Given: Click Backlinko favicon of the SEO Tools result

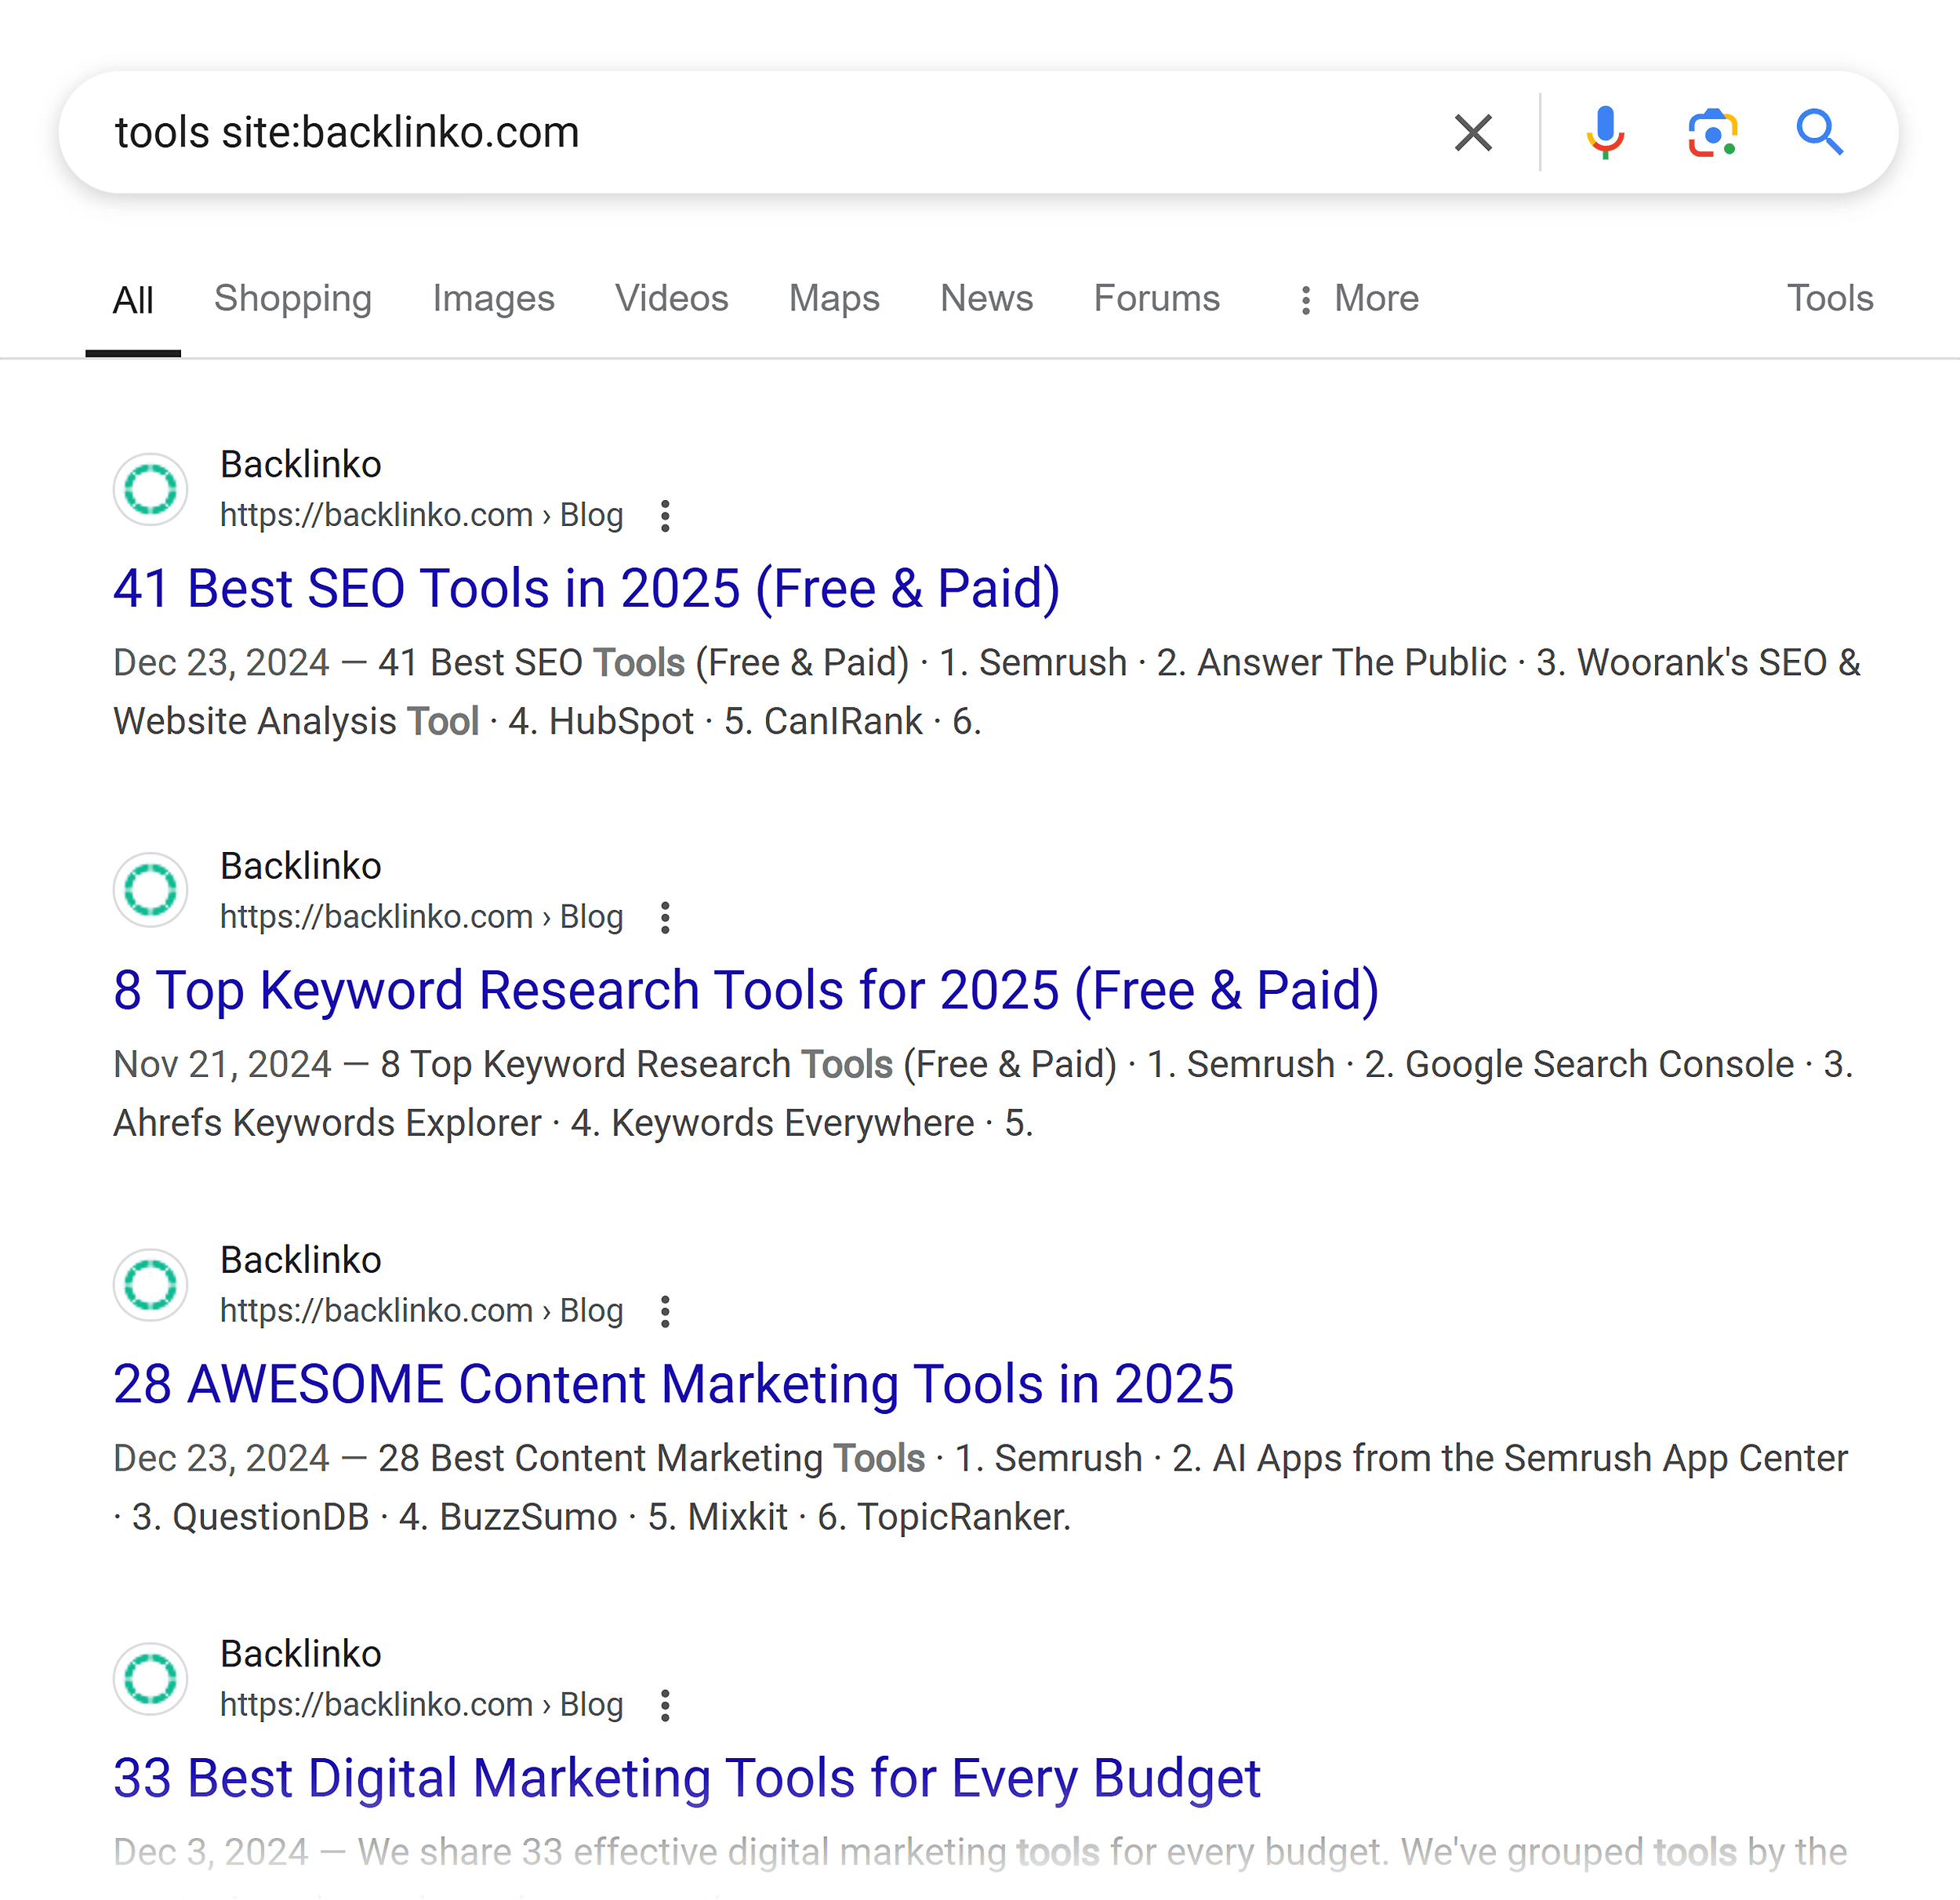Looking at the screenshot, I should pos(151,489).
